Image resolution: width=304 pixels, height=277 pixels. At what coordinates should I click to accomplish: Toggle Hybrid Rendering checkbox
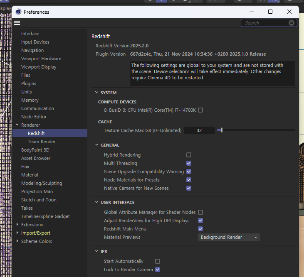pos(189,155)
